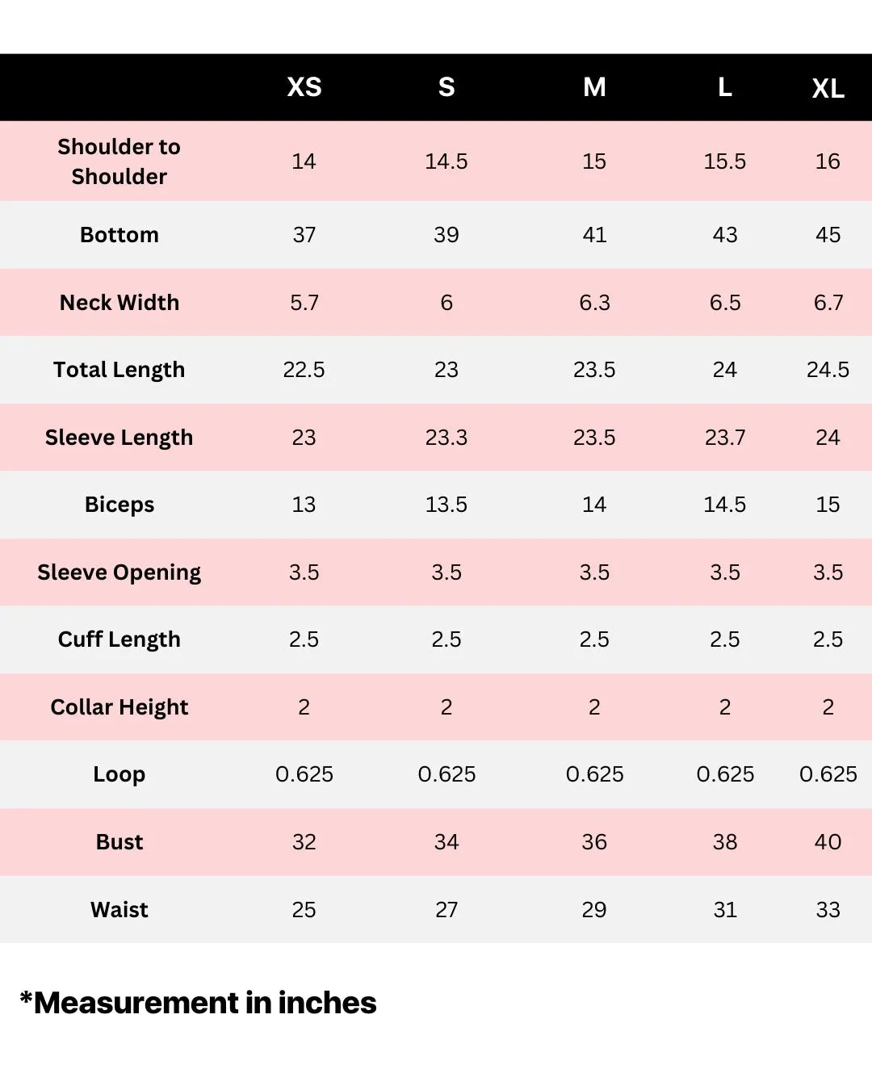Click the Neck Width row label
This screenshot has width=872, height=1090.
(119, 303)
